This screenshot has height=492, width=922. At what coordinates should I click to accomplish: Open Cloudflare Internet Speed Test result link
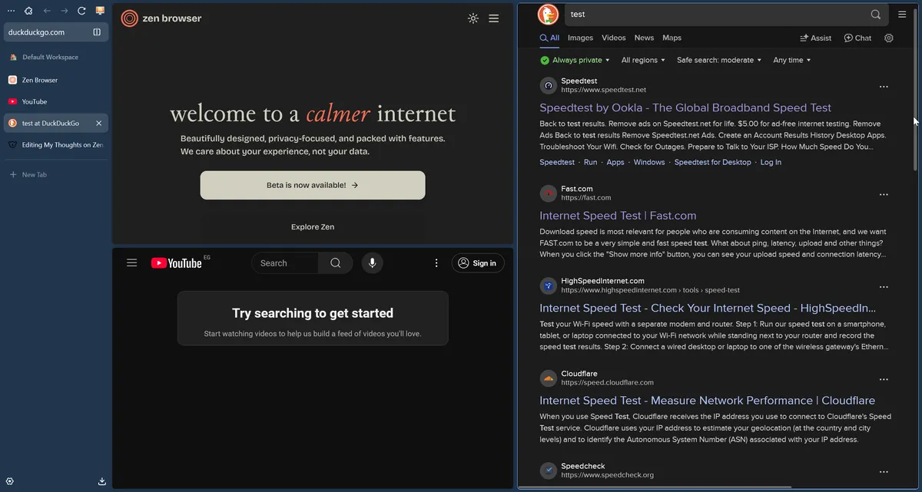[707, 401]
